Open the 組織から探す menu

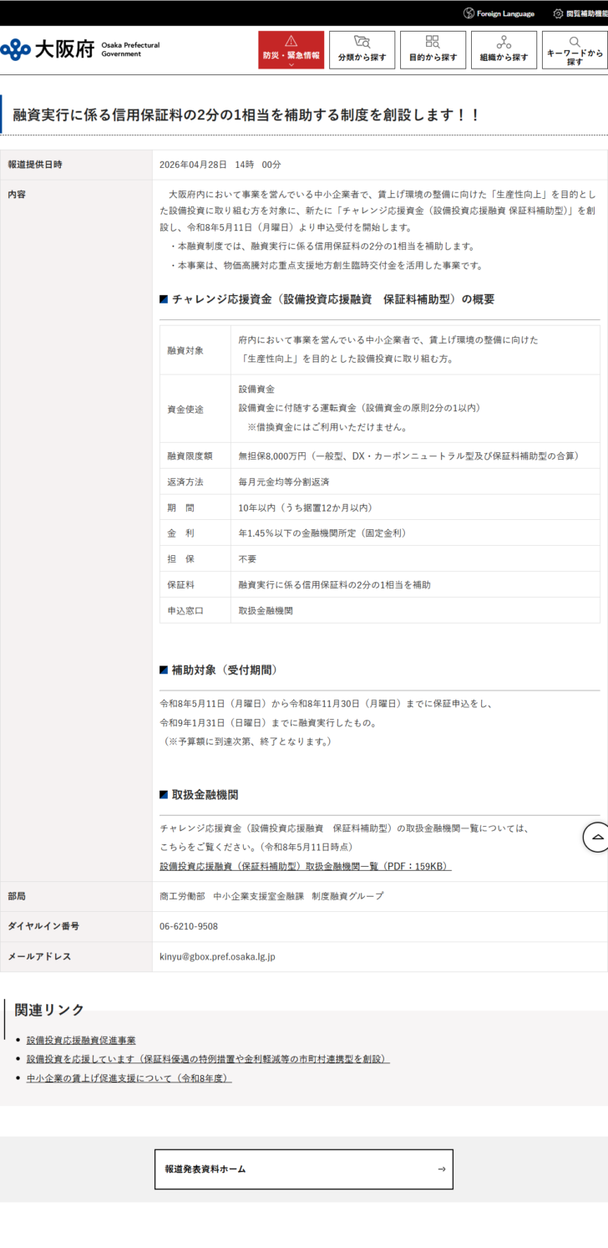pyautogui.click(x=504, y=50)
